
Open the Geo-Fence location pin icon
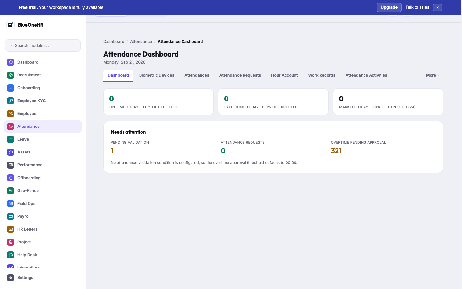pos(11,191)
